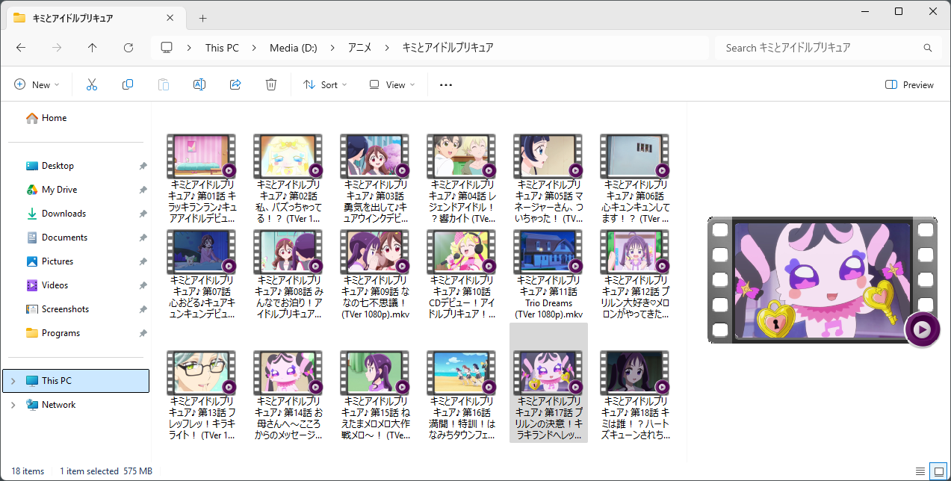Click the Cut scissors icon
The height and width of the screenshot is (481, 951).
click(x=92, y=84)
